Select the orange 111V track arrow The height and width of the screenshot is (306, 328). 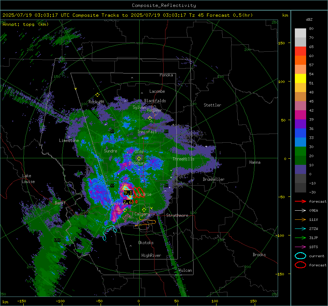(x=300, y=219)
